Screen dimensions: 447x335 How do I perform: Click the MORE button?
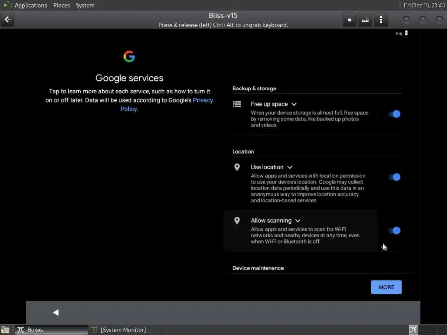pos(386,287)
